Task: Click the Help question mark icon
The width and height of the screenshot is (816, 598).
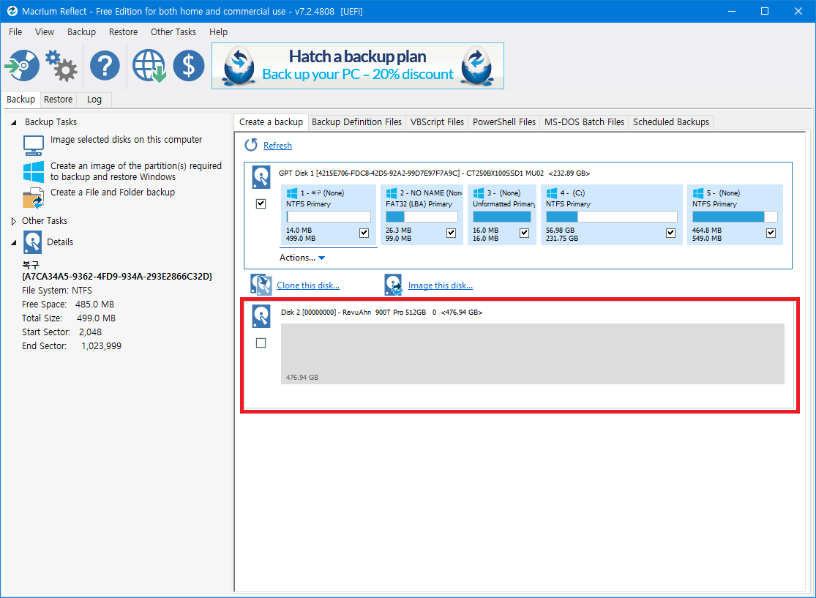Action: [x=105, y=66]
